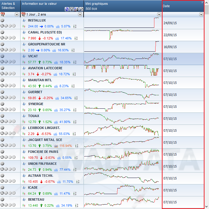Viewport: 209px width, 209px height.
Task: Click calendar icon under Alertes & Sélection
Action: (x=2, y=14)
